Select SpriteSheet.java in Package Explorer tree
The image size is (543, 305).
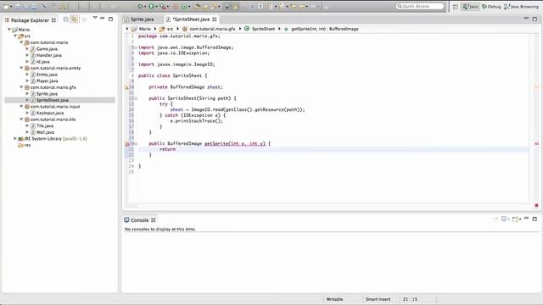coord(53,100)
